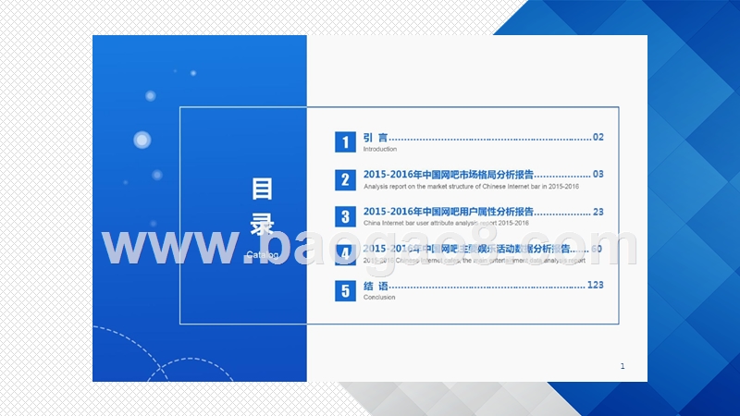This screenshot has height=416, width=740.
Task: Click page number '03' entry
Action: point(598,174)
